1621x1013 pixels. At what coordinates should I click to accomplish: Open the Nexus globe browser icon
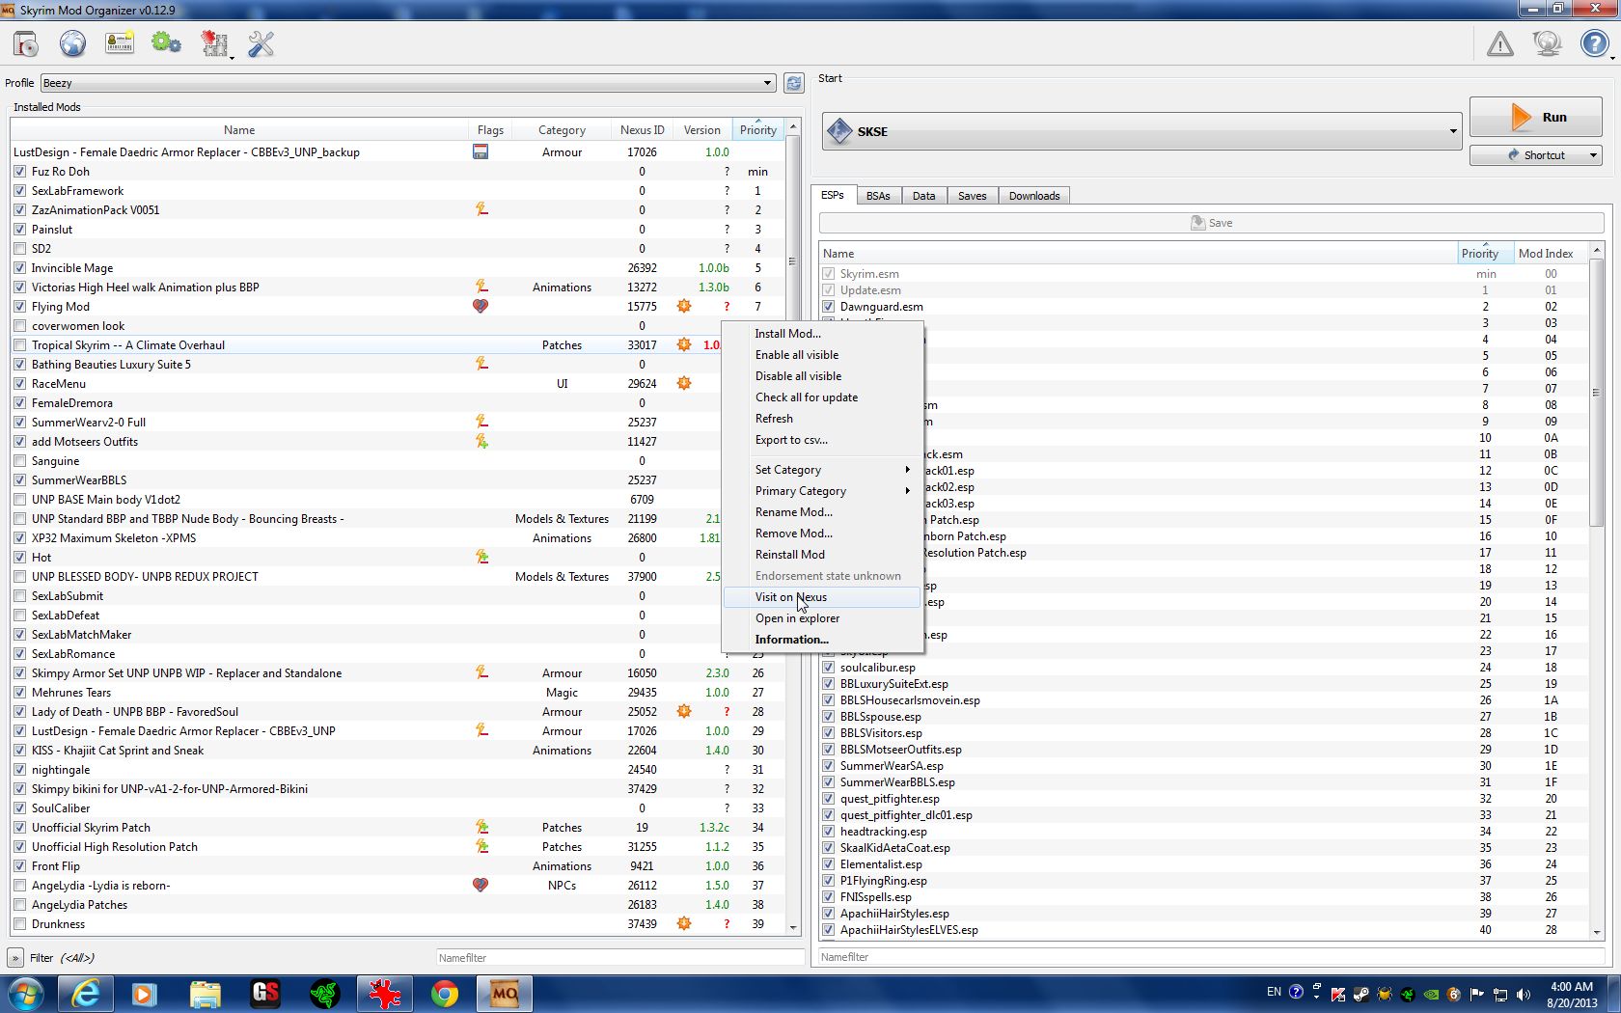[72, 44]
